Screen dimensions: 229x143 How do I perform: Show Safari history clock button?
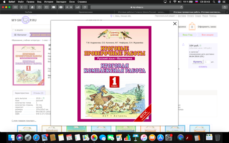pos(39,7)
